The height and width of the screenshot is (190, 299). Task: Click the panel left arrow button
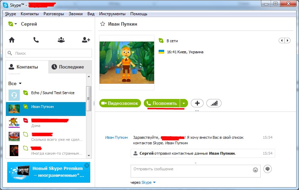282,40
